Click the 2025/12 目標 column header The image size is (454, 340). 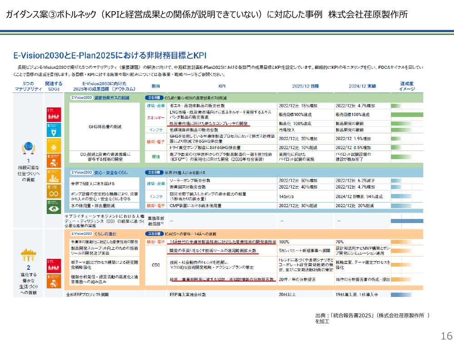[x=305, y=86]
